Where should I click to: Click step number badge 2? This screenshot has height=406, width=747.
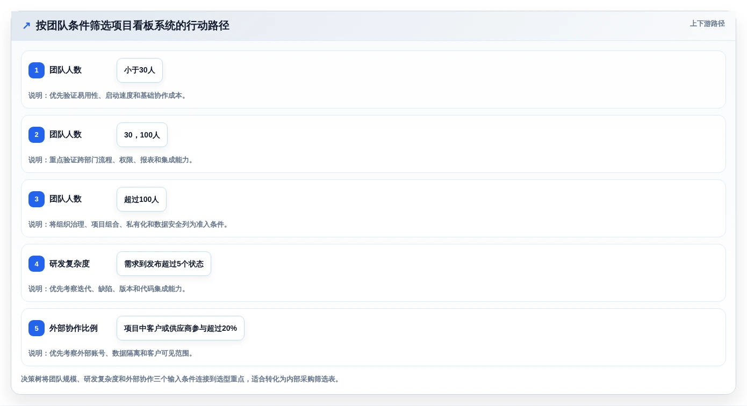(x=37, y=135)
